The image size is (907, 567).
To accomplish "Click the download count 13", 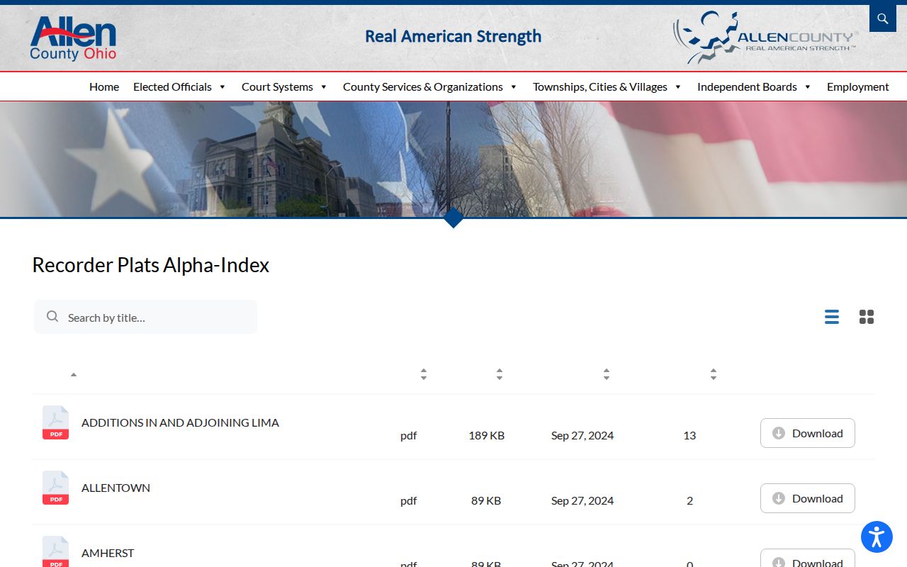I will pyautogui.click(x=689, y=435).
